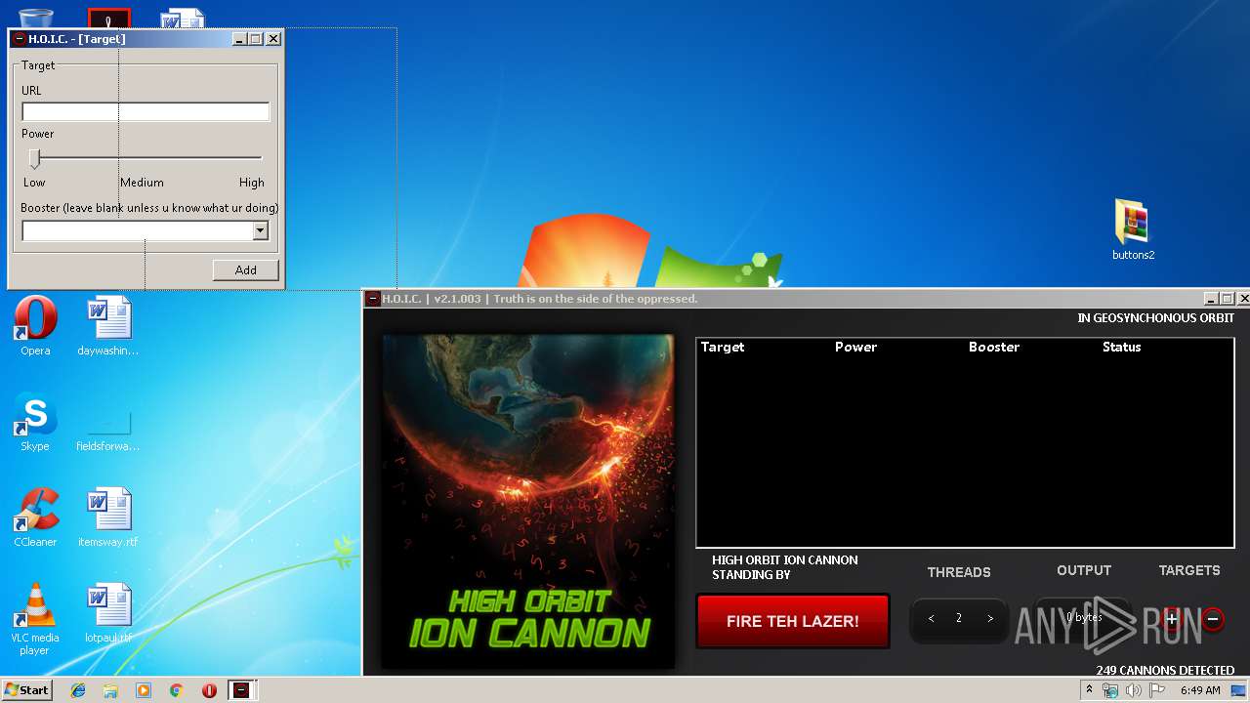Click the Recycle Bin desktop icon

click(35, 18)
